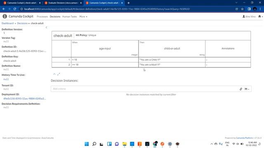Open the Decisions menu item
Screen dimensions: 264x148
[55, 16]
